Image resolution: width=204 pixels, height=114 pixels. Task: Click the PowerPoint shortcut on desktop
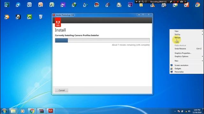click(40, 5)
